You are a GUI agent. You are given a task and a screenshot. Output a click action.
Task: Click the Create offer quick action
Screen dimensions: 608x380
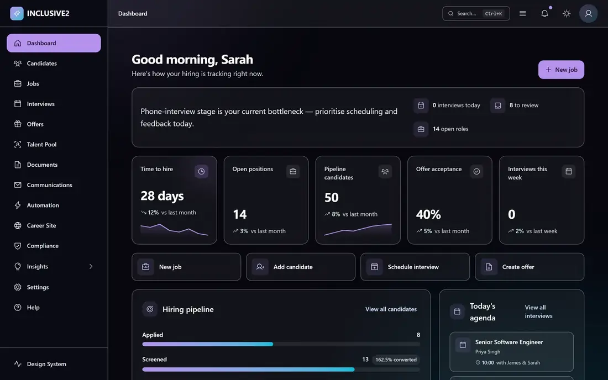tap(530, 267)
